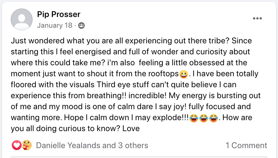The height and width of the screenshot is (158, 278).
Task: Click the last laughing-crying emoji
Action: (x=213, y=118)
